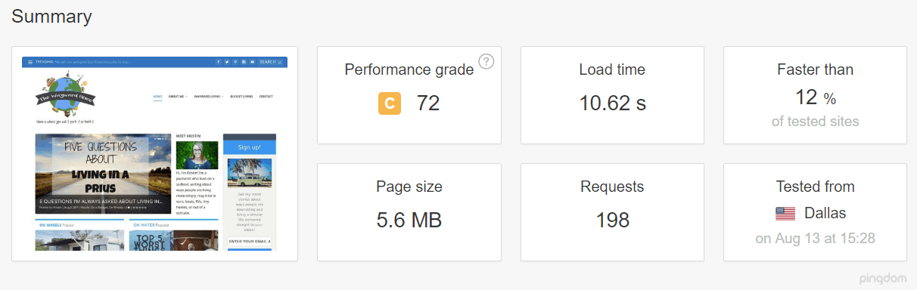The width and height of the screenshot is (917, 290).
Task: Expand ABOUT ME dropdown in preview
Action: pos(178,97)
